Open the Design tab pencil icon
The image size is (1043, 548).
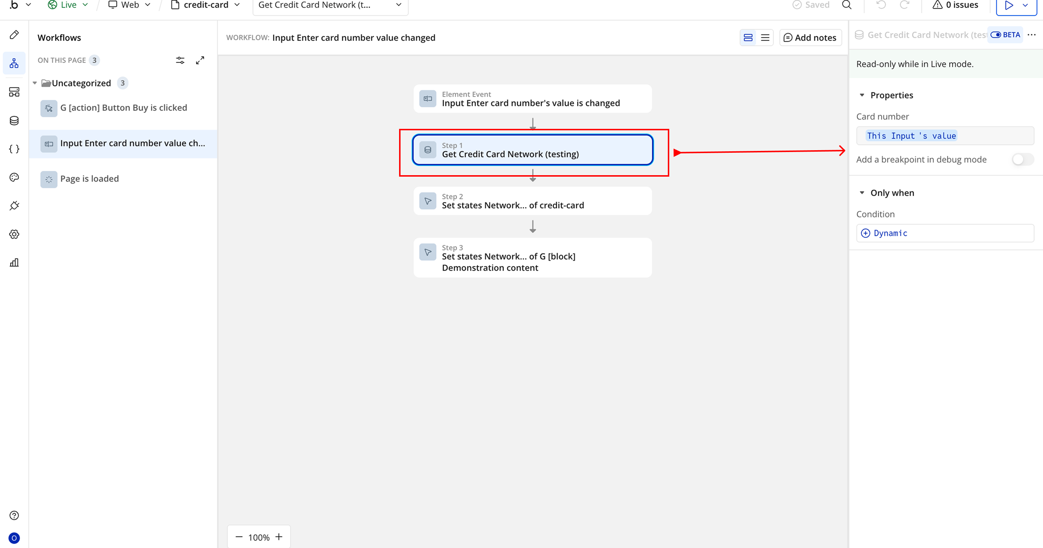[x=14, y=35]
